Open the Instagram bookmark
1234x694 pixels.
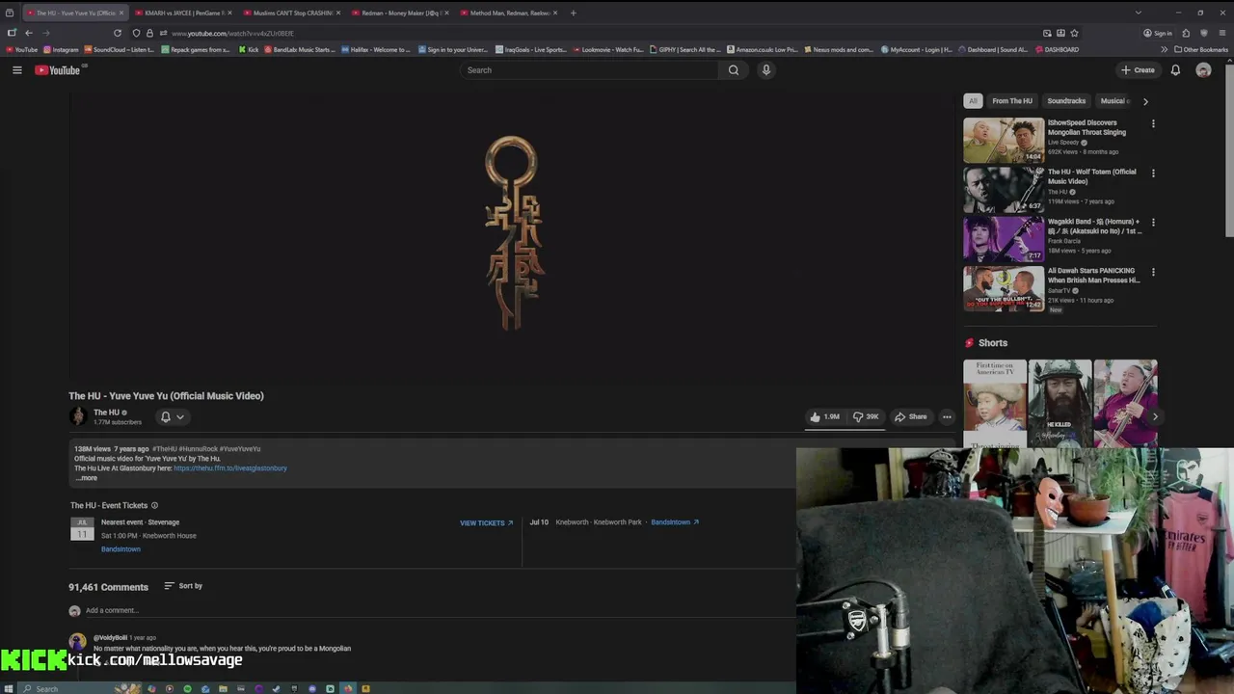click(61, 49)
